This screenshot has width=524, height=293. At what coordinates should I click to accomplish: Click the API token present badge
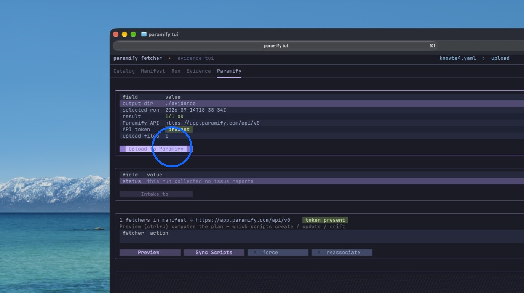(179, 130)
